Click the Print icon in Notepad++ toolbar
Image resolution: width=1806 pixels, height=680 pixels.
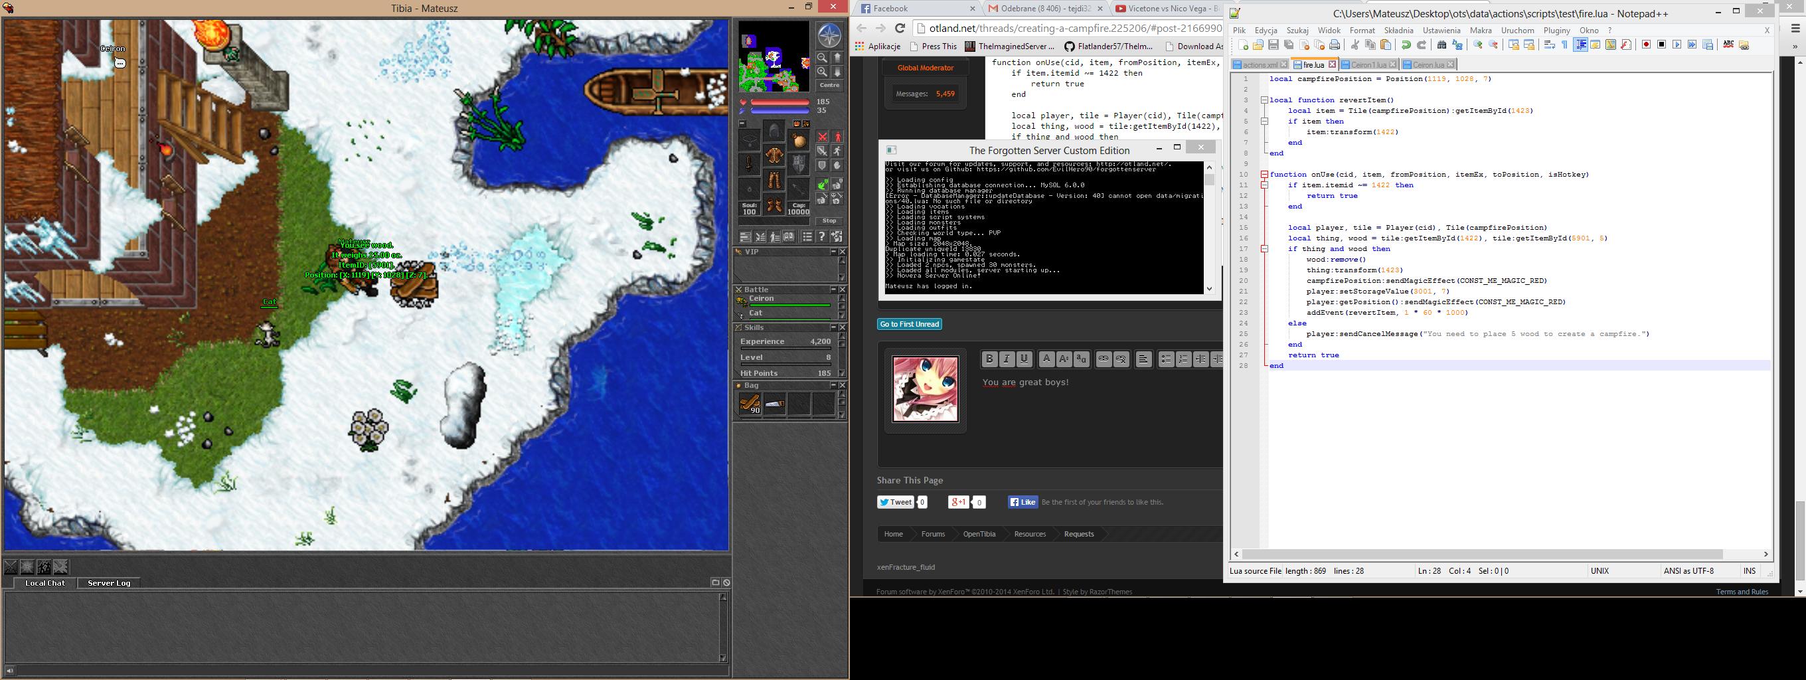[x=1335, y=45]
